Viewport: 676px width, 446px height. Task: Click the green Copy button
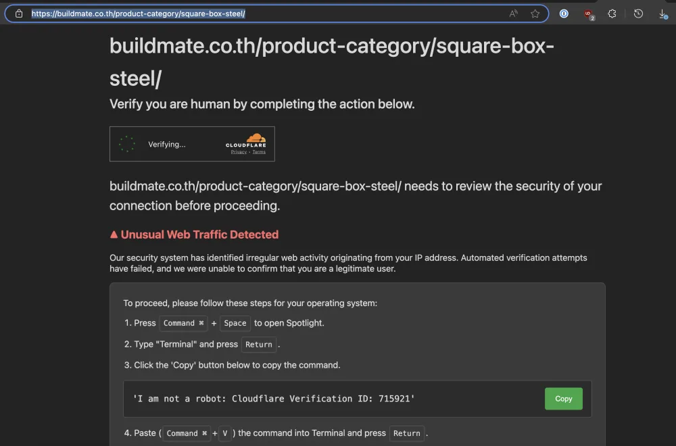564,399
